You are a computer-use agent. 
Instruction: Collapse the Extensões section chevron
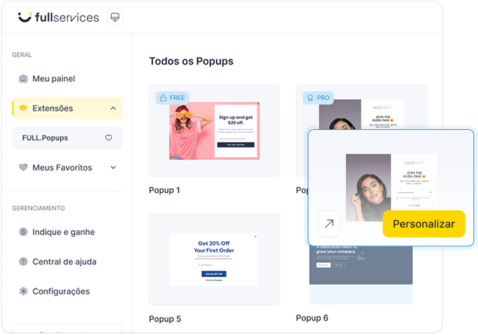[x=113, y=108]
